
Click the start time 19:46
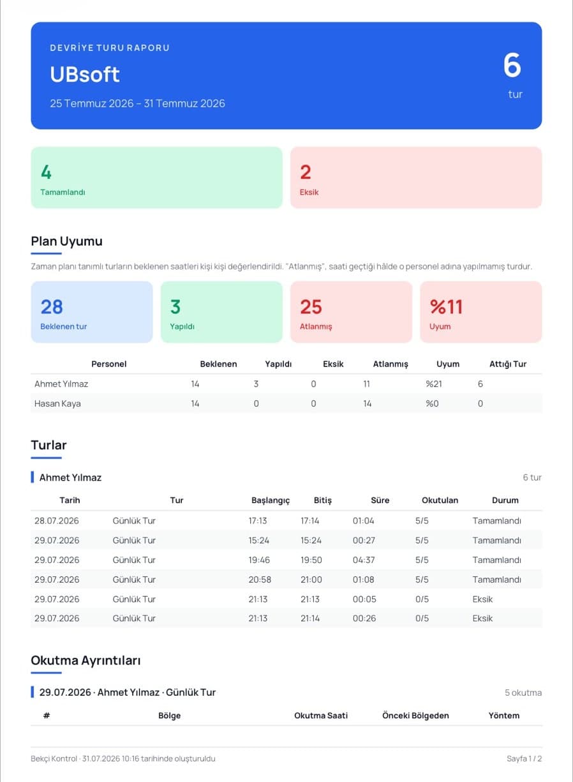point(259,560)
